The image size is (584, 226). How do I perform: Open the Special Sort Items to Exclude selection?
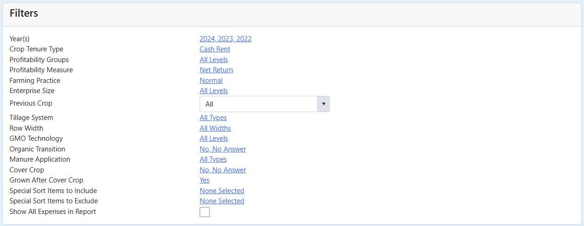click(221, 201)
